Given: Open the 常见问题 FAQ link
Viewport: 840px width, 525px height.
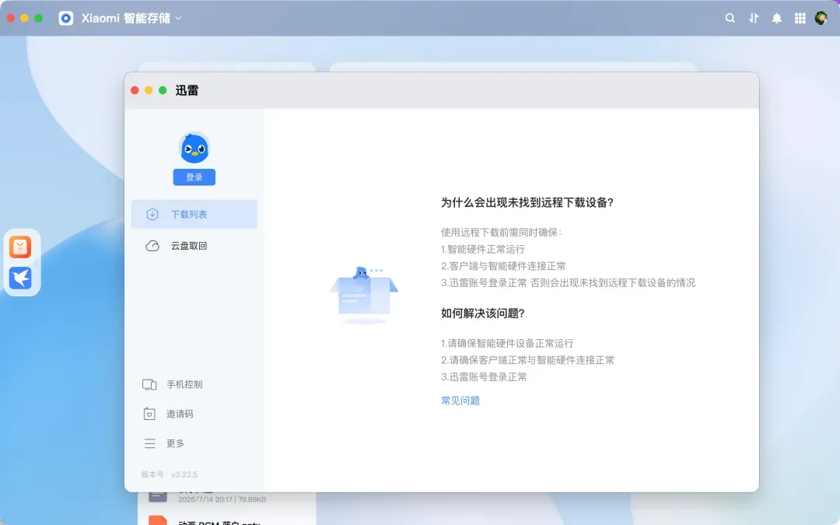Looking at the screenshot, I should tap(460, 401).
